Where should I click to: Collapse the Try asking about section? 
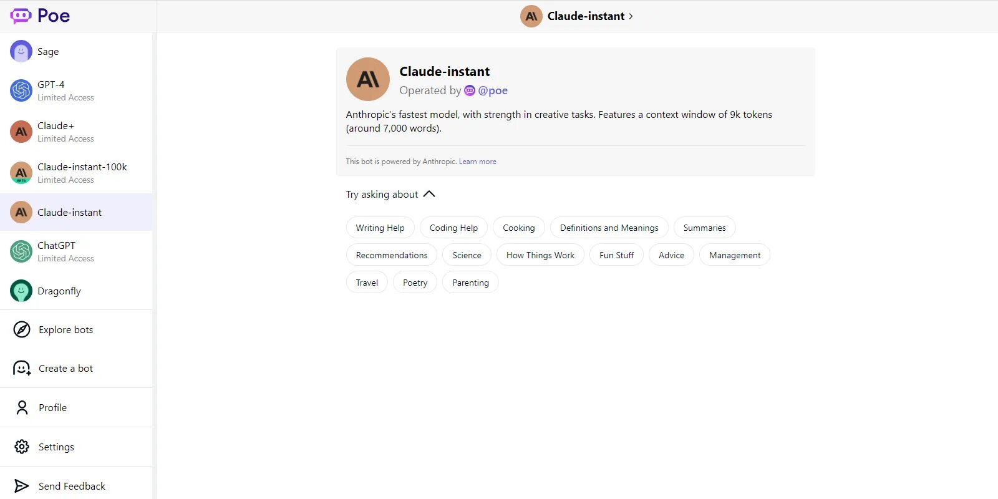(x=429, y=194)
